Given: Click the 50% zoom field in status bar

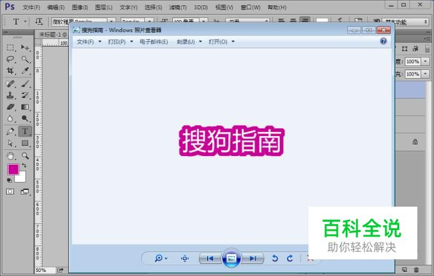Looking at the screenshot, I should pos(44,270).
